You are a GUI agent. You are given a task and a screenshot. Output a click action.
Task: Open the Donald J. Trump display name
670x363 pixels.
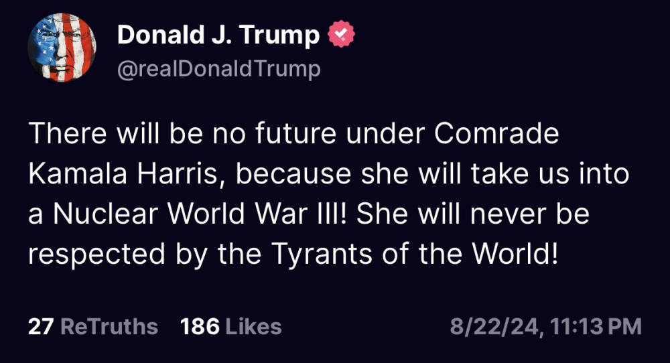pyautogui.click(x=218, y=35)
